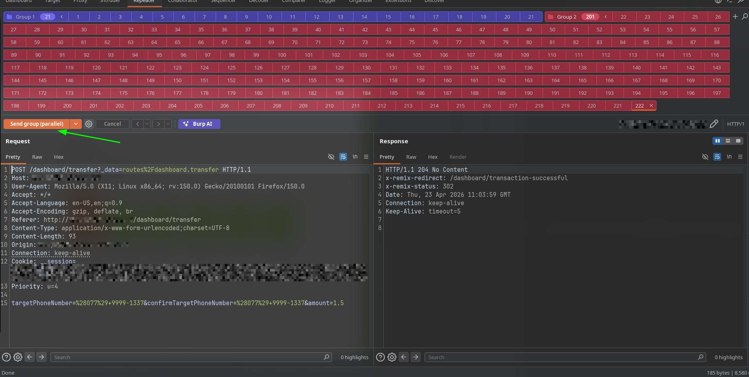Open response panel hamburger menu
The height and width of the screenshot is (377, 749).
tap(740, 157)
